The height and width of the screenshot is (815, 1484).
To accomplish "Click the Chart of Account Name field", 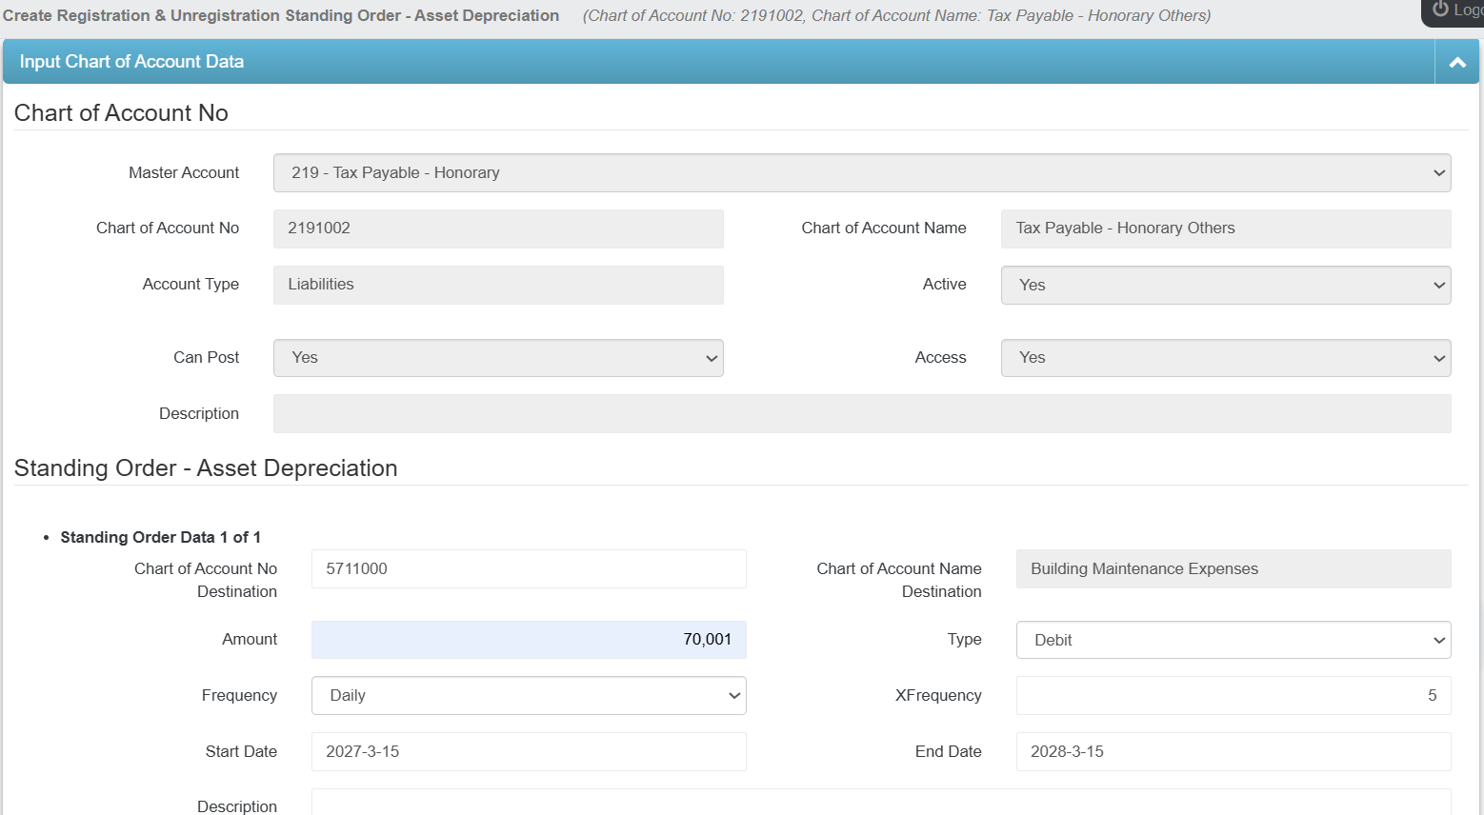I will (1225, 229).
